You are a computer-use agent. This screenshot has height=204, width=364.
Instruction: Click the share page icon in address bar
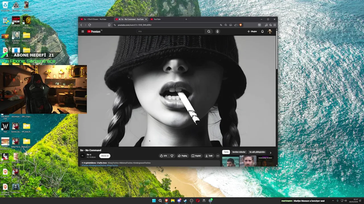click(235, 25)
